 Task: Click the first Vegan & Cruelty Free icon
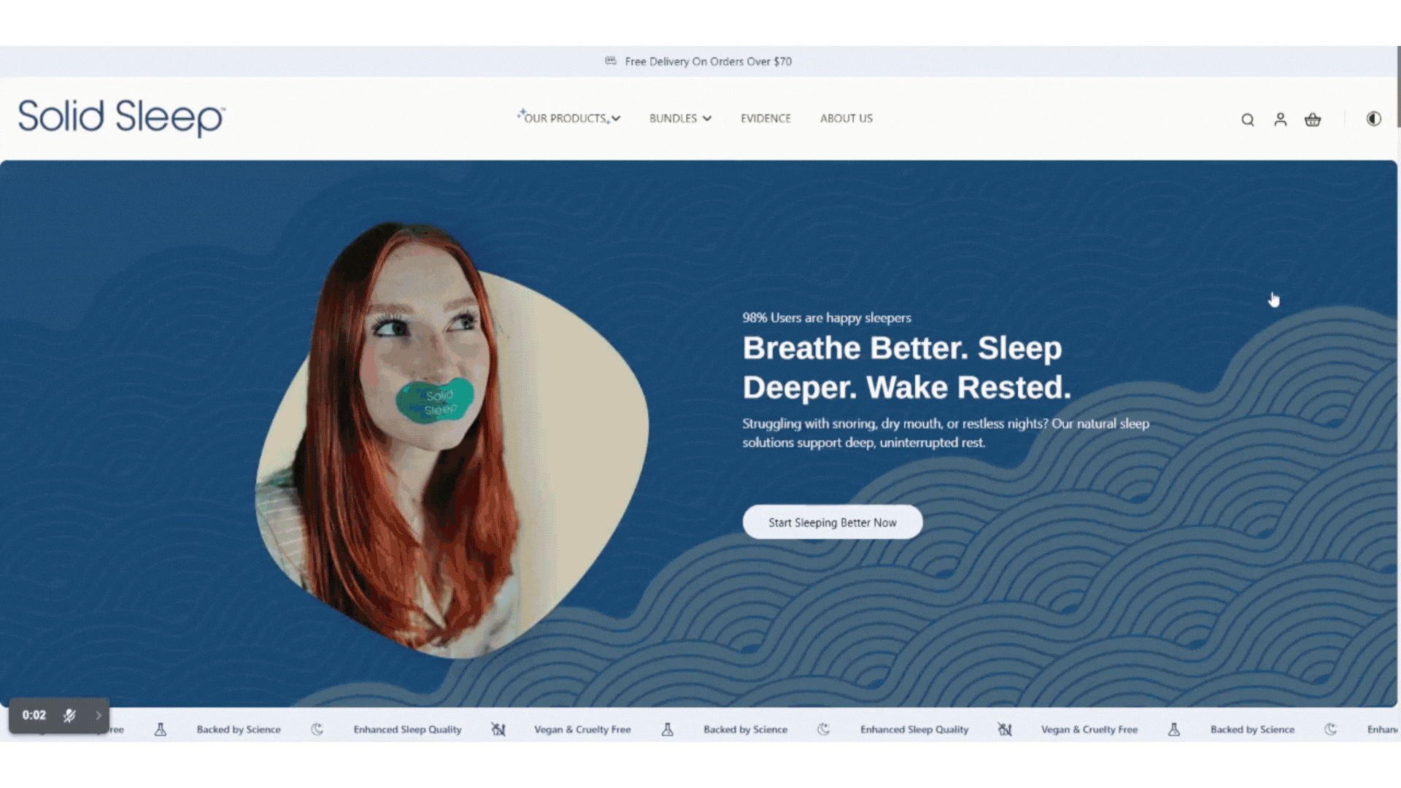click(498, 730)
